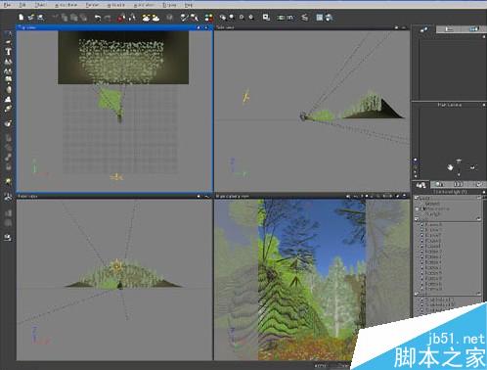487x370 pixels.
Task: Select the camera object in the Side view
Action: pyautogui.click(x=303, y=116)
